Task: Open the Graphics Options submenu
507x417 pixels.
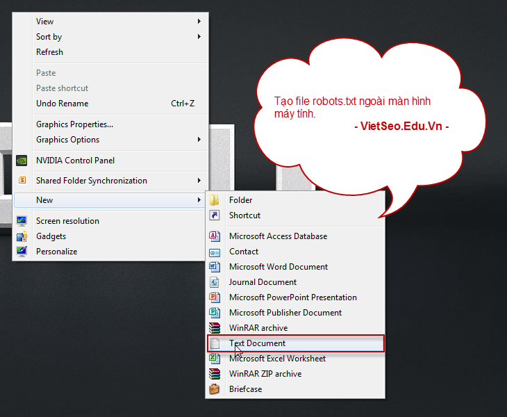Action: 199,140
